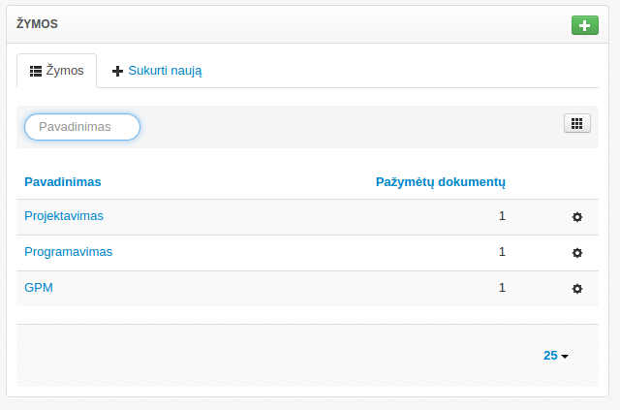Click the grid column view button
The height and width of the screenshot is (410, 620).
[576, 123]
